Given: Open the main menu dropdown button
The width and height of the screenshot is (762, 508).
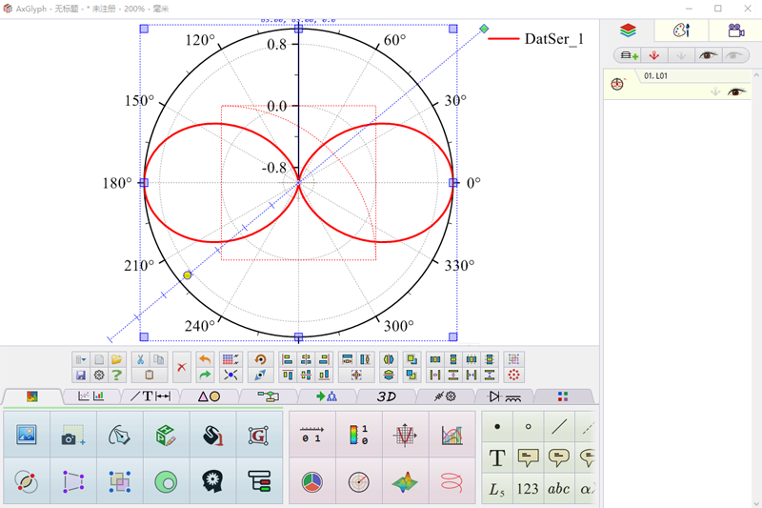Looking at the screenshot, I should 81,359.
